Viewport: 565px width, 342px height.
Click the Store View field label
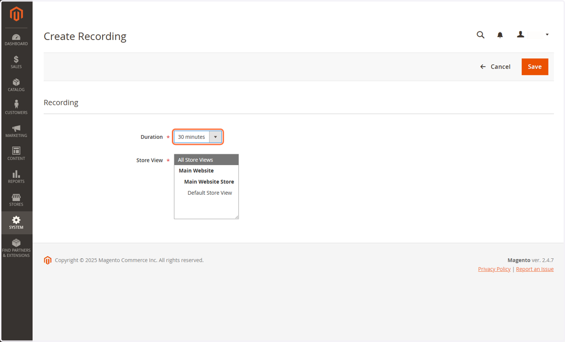[x=150, y=160]
